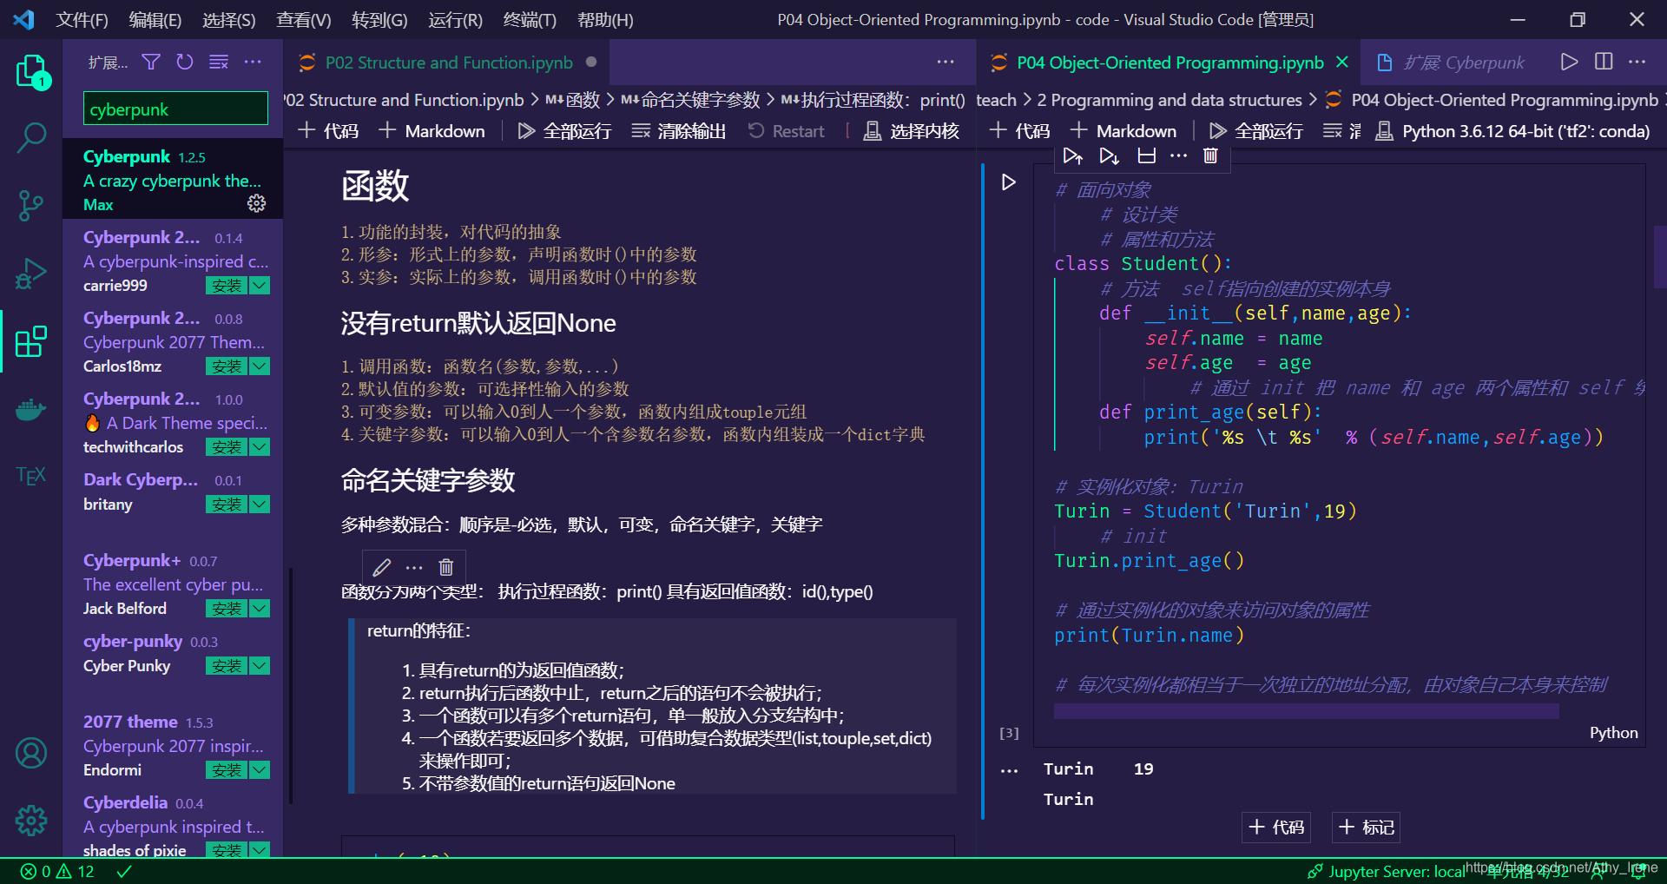Click the manage gear on Cyberpunk 1.2.5 extension

255,203
